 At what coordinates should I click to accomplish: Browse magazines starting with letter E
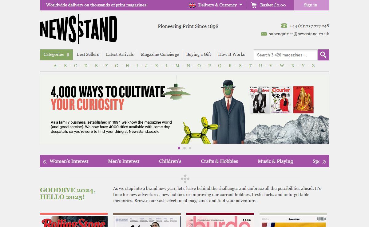click(x=96, y=66)
